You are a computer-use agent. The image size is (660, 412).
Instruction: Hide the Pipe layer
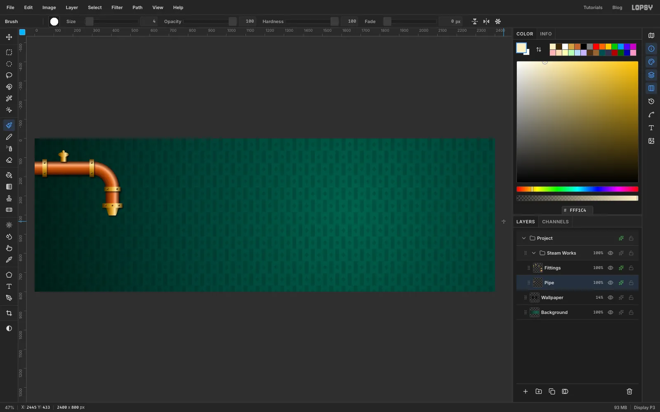tap(610, 283)
